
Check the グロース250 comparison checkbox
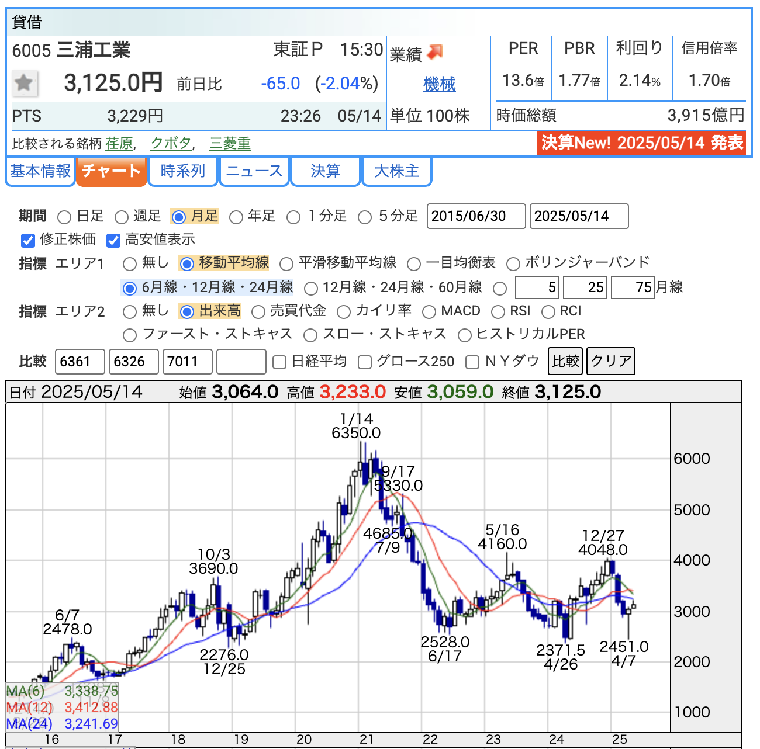(x=365, y=363)
